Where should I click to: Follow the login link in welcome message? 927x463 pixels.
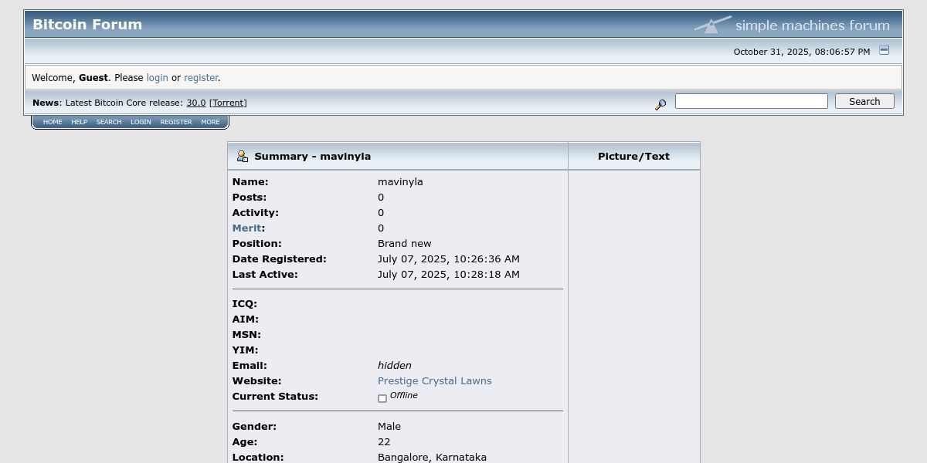pyautogui.click(x=158, y=78)
